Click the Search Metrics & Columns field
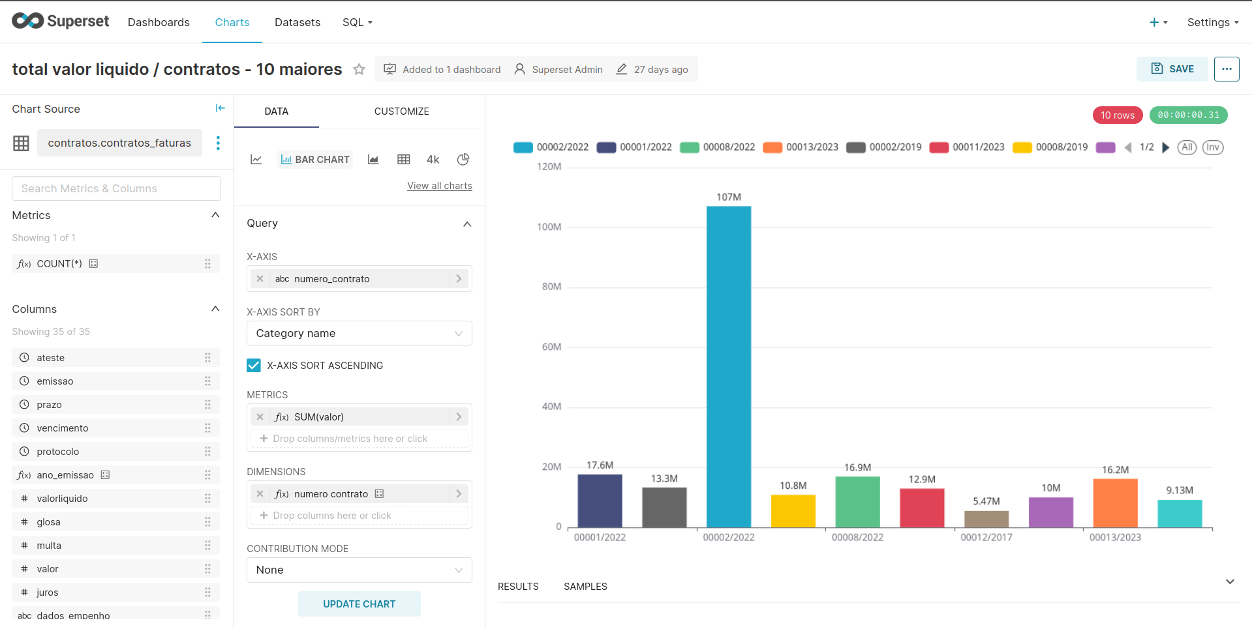 (x=116, y=188)
